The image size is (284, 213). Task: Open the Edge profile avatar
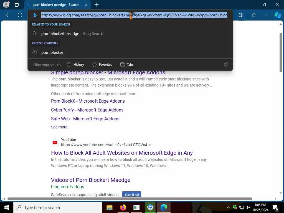(6, 4)
